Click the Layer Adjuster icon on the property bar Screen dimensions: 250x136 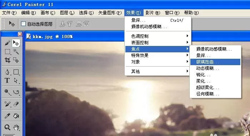12,24
